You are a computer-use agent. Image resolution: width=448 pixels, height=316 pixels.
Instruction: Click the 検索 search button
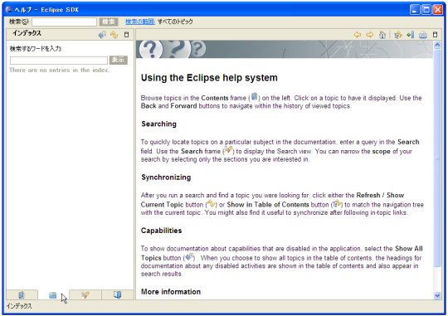[x=109, y=22]
